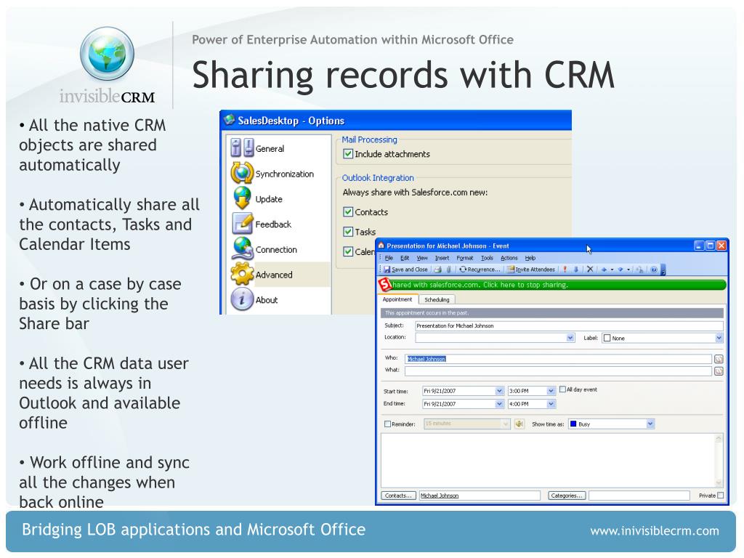744x558 pixels.
Task: Click the Categories text field
Action: [639, 496]
